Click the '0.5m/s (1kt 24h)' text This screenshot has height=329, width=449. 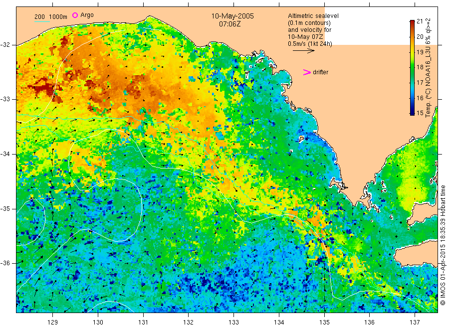[310, 44]
